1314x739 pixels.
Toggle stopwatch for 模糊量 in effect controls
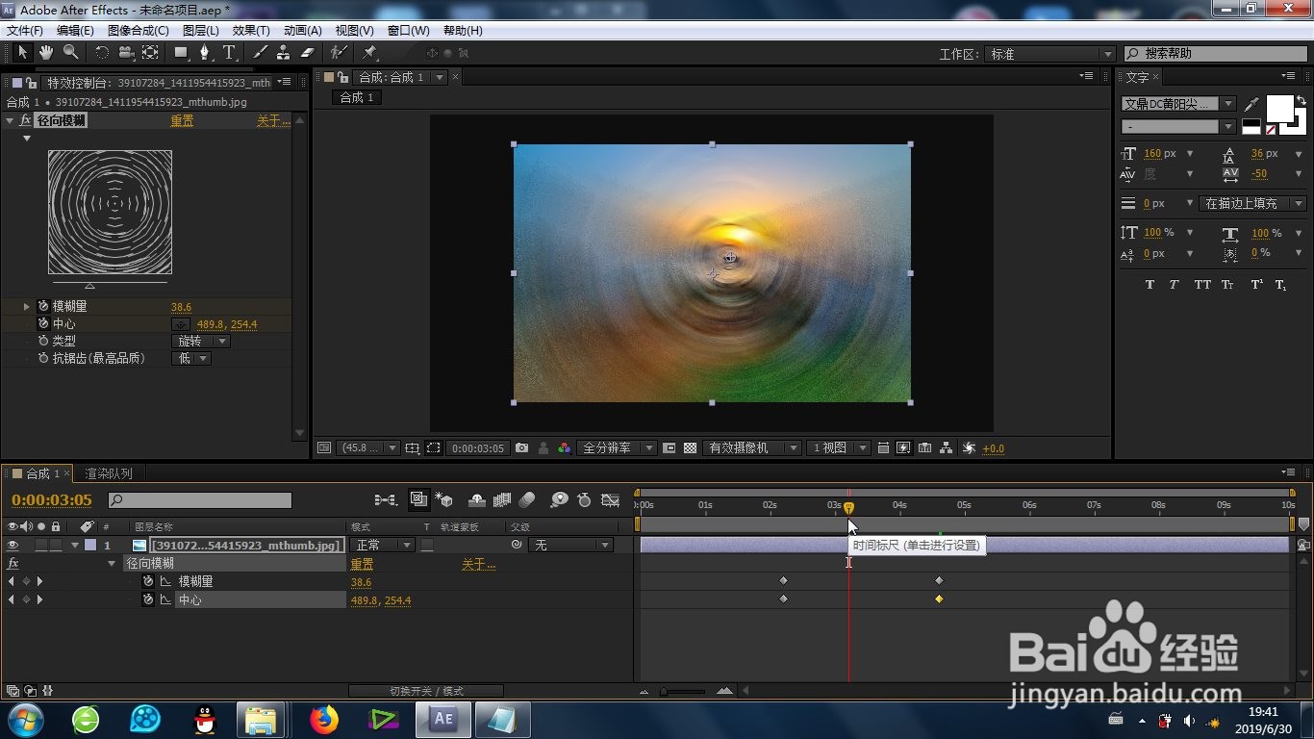pyautogui.click(x=43, y=306)
